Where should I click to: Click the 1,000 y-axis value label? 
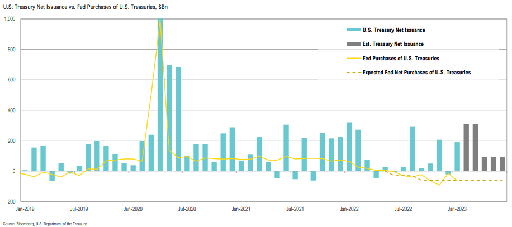click(x=10, y=19)
